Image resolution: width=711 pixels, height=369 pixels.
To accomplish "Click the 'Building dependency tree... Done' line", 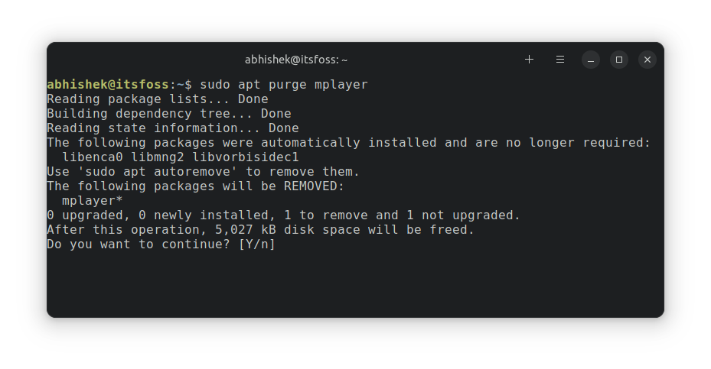I will pyautogui.click(x=169, y=114).
